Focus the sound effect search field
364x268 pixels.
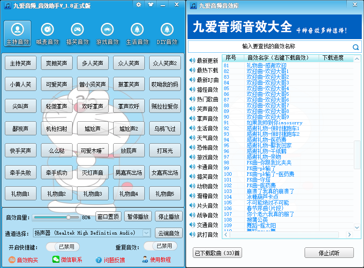[269, 46]
